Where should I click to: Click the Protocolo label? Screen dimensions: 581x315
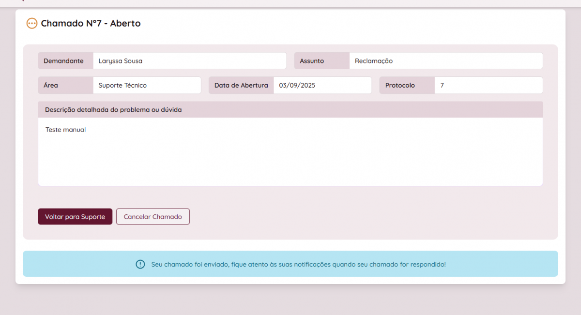400,85
